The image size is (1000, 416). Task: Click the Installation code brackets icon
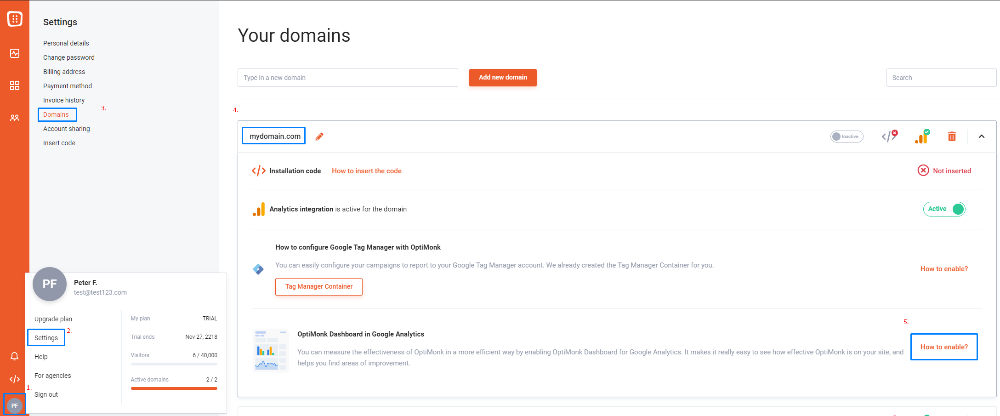click(259, 171)
